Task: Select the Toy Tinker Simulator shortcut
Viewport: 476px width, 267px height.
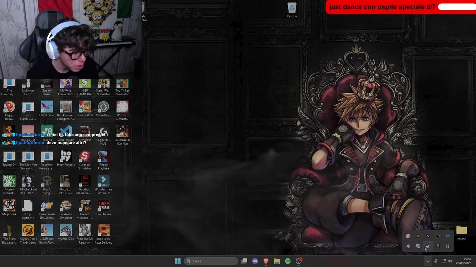Action: [x=122, y=88]
